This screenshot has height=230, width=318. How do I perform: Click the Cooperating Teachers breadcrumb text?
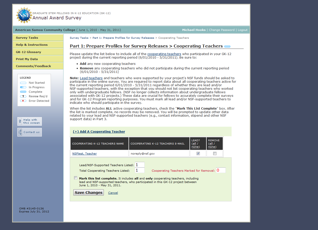click(x=174, y=38)
